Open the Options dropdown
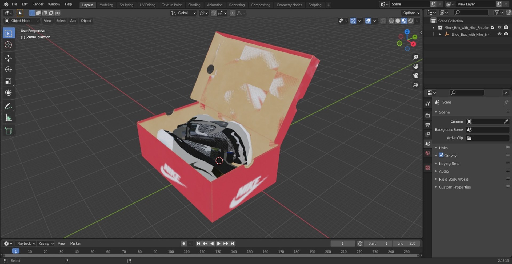This screenshot has width=512, height=264. coord(411,13)
